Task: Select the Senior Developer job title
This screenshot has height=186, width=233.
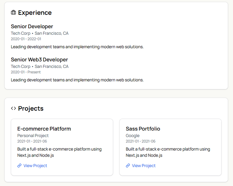Action: point(32,27)
